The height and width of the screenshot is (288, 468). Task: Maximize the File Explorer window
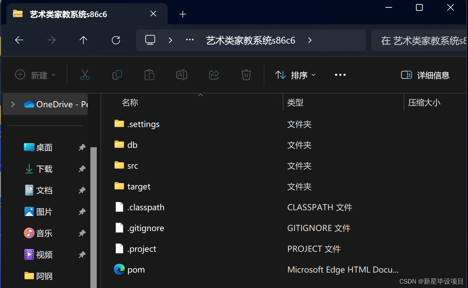pyautogui.click(x=419, y=7)
